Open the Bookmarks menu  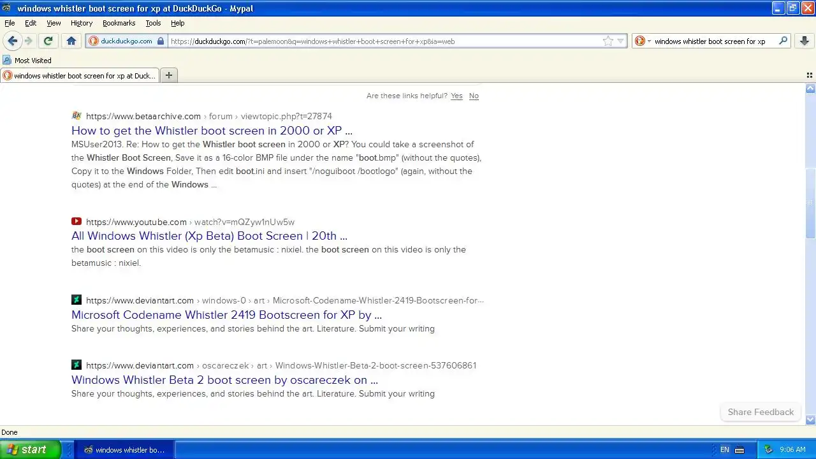point(119,23)
